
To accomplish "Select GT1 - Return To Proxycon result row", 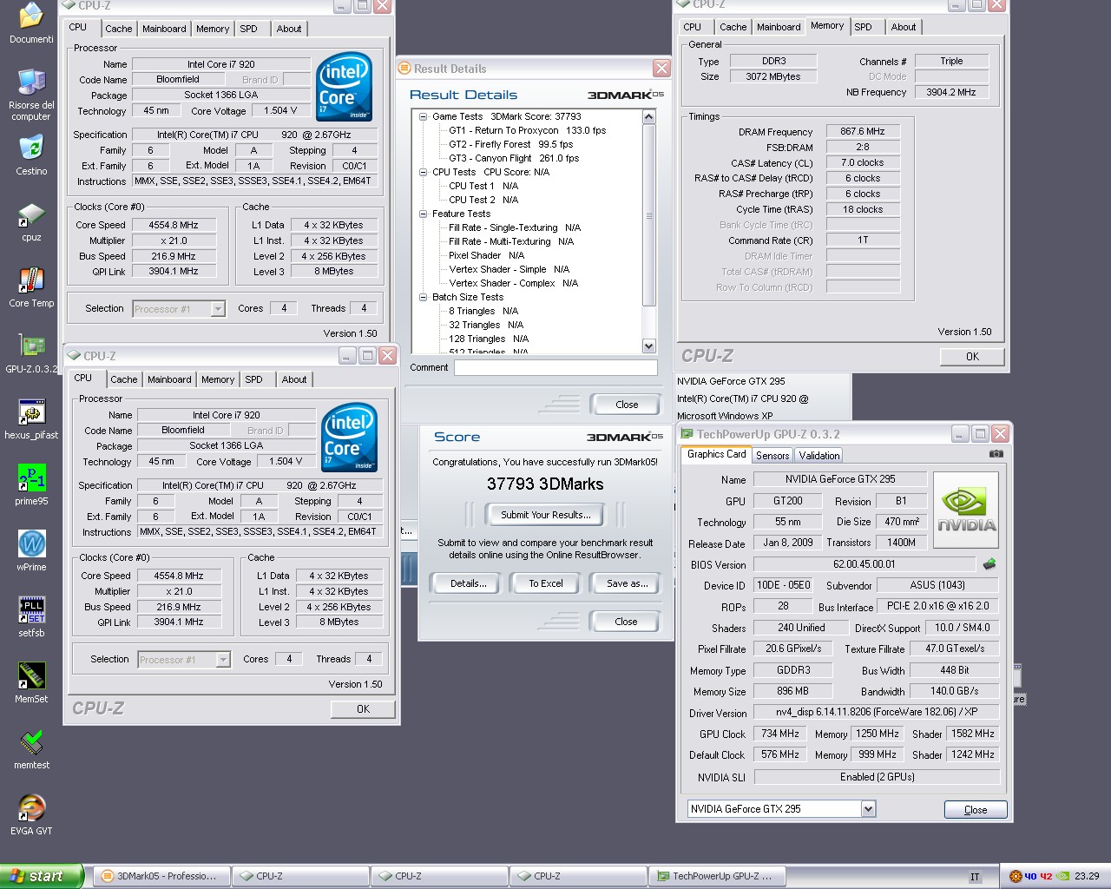I will click(x=527, y=130).
